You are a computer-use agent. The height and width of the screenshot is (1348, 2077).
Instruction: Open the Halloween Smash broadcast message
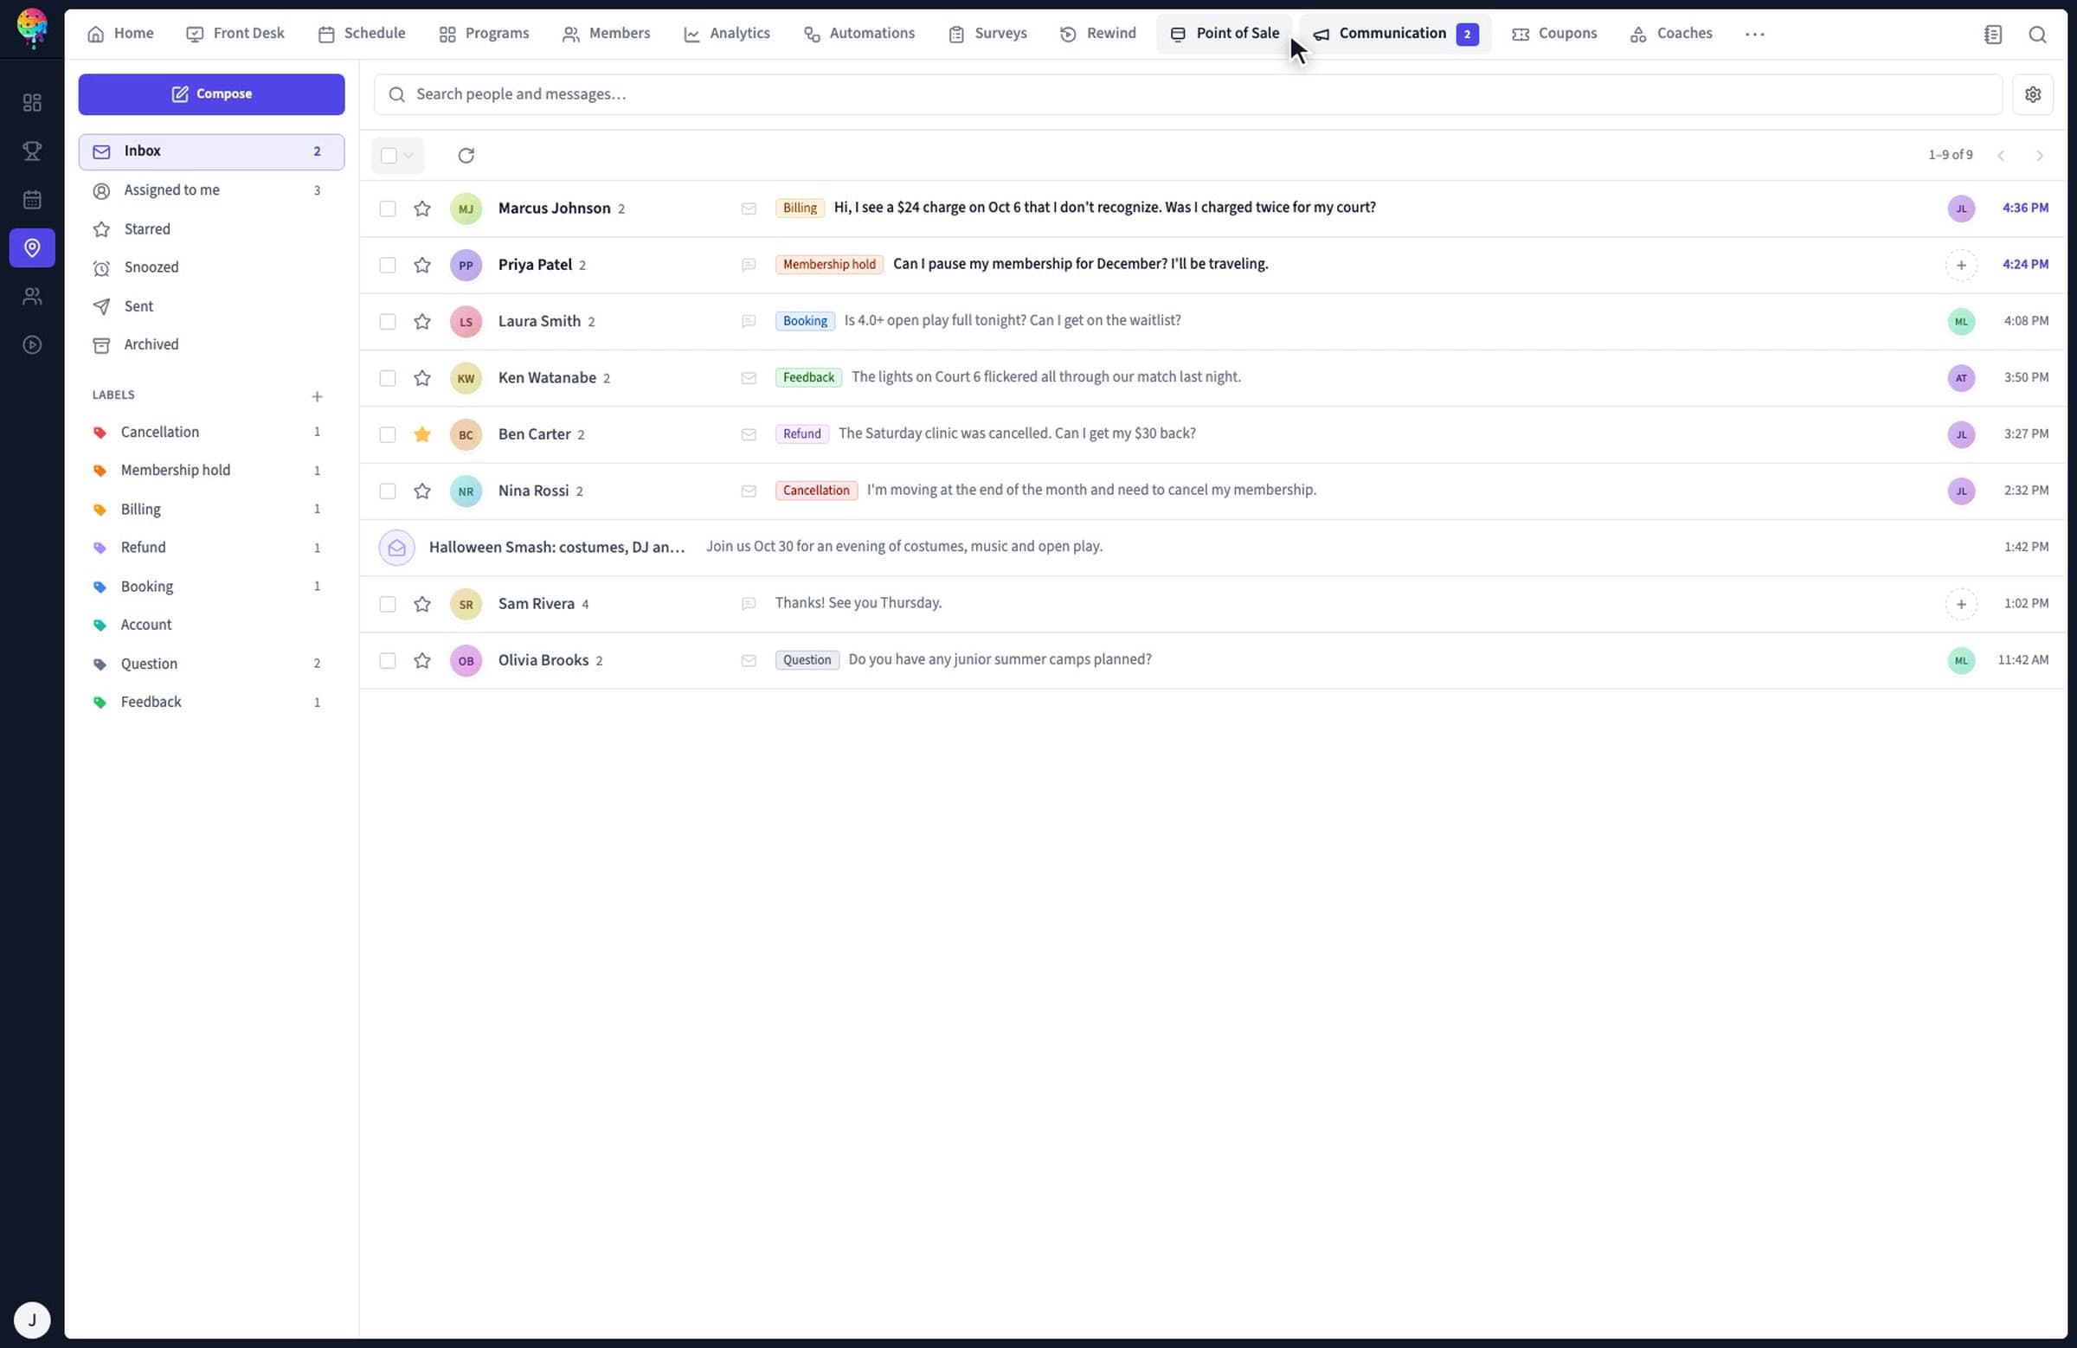tap(1212, 547)
